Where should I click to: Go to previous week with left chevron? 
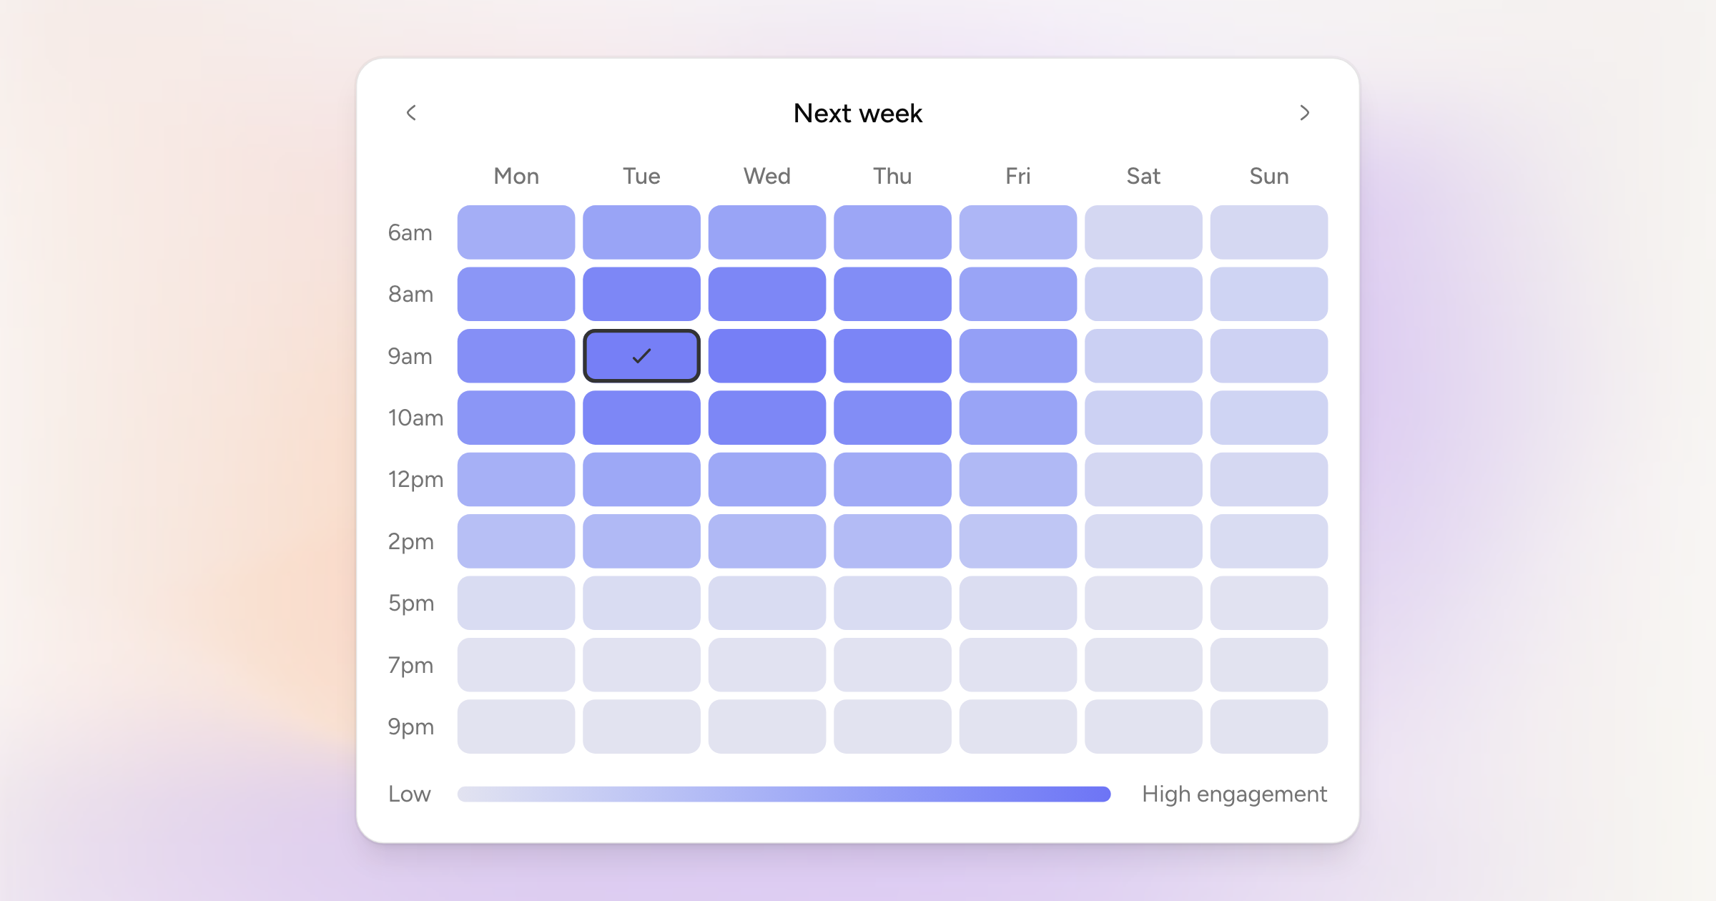pyautogui.click(x=411, y=113)
